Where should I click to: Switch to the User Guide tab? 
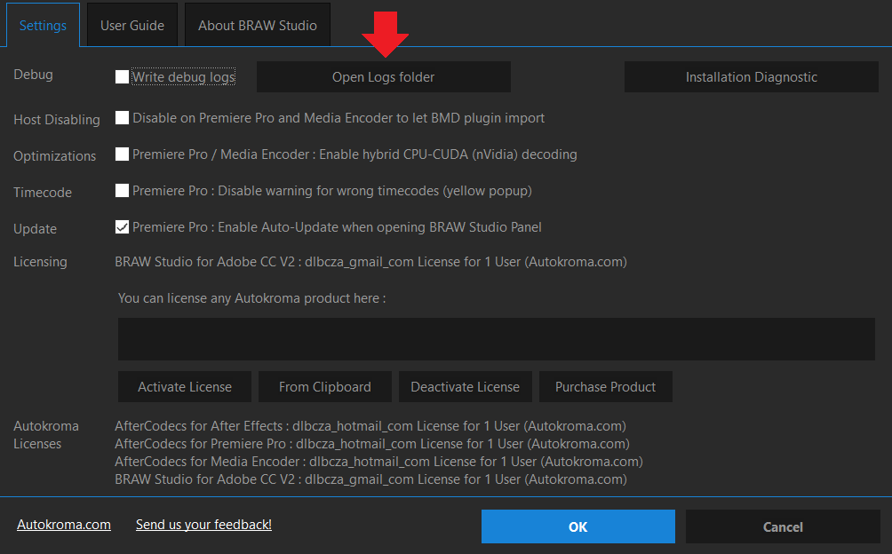pos(131,25)
